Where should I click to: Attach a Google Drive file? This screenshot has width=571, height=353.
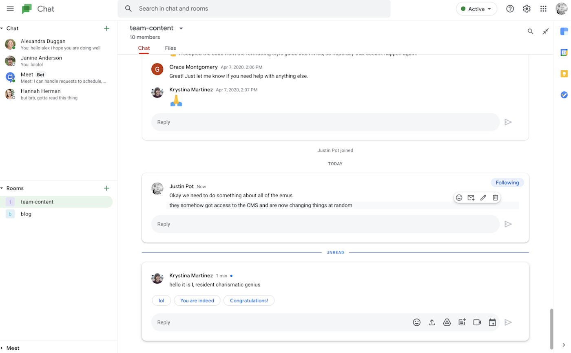[x=447, y=322]
